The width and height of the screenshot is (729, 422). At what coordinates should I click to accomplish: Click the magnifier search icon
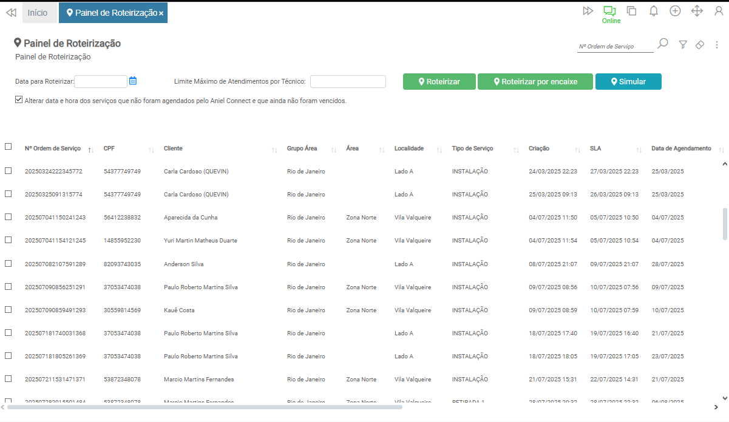click(x=663, y=44)
